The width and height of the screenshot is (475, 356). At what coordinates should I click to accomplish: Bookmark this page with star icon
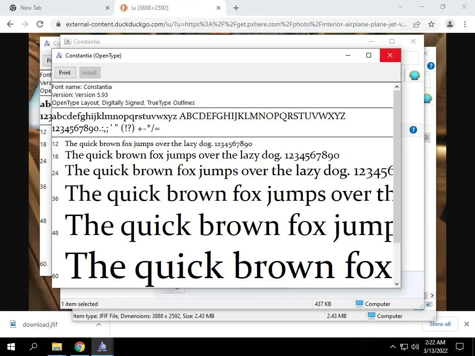coord(431,24)
